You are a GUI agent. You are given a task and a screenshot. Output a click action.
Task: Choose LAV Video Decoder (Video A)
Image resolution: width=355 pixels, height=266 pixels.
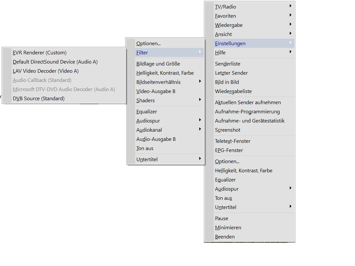46,71
